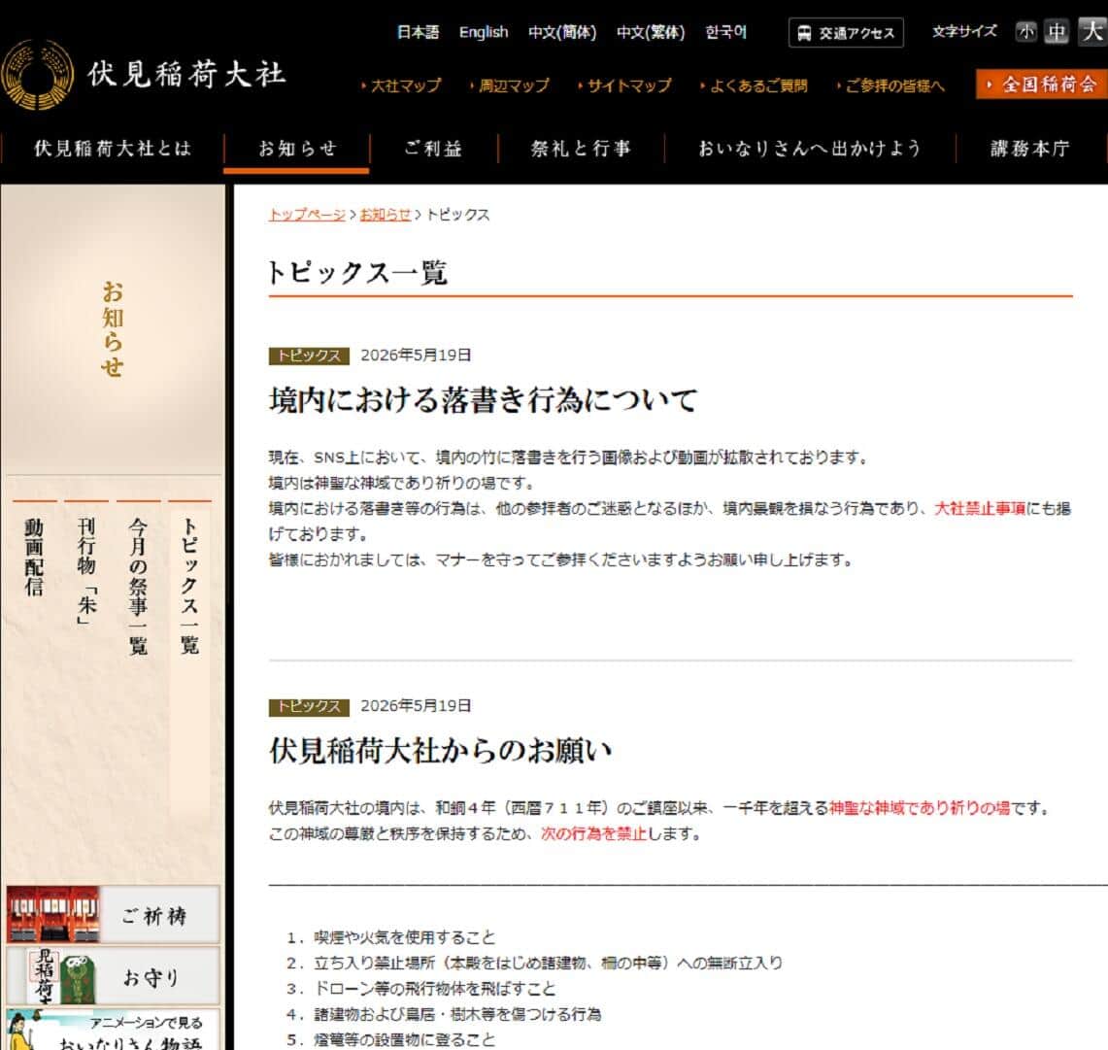
Task: Open 講務本庁 navigation item
Action: click(x=1030, y=149)
